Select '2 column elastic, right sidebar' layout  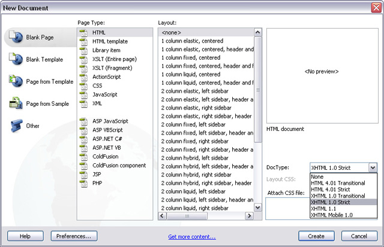click(206, 108)
